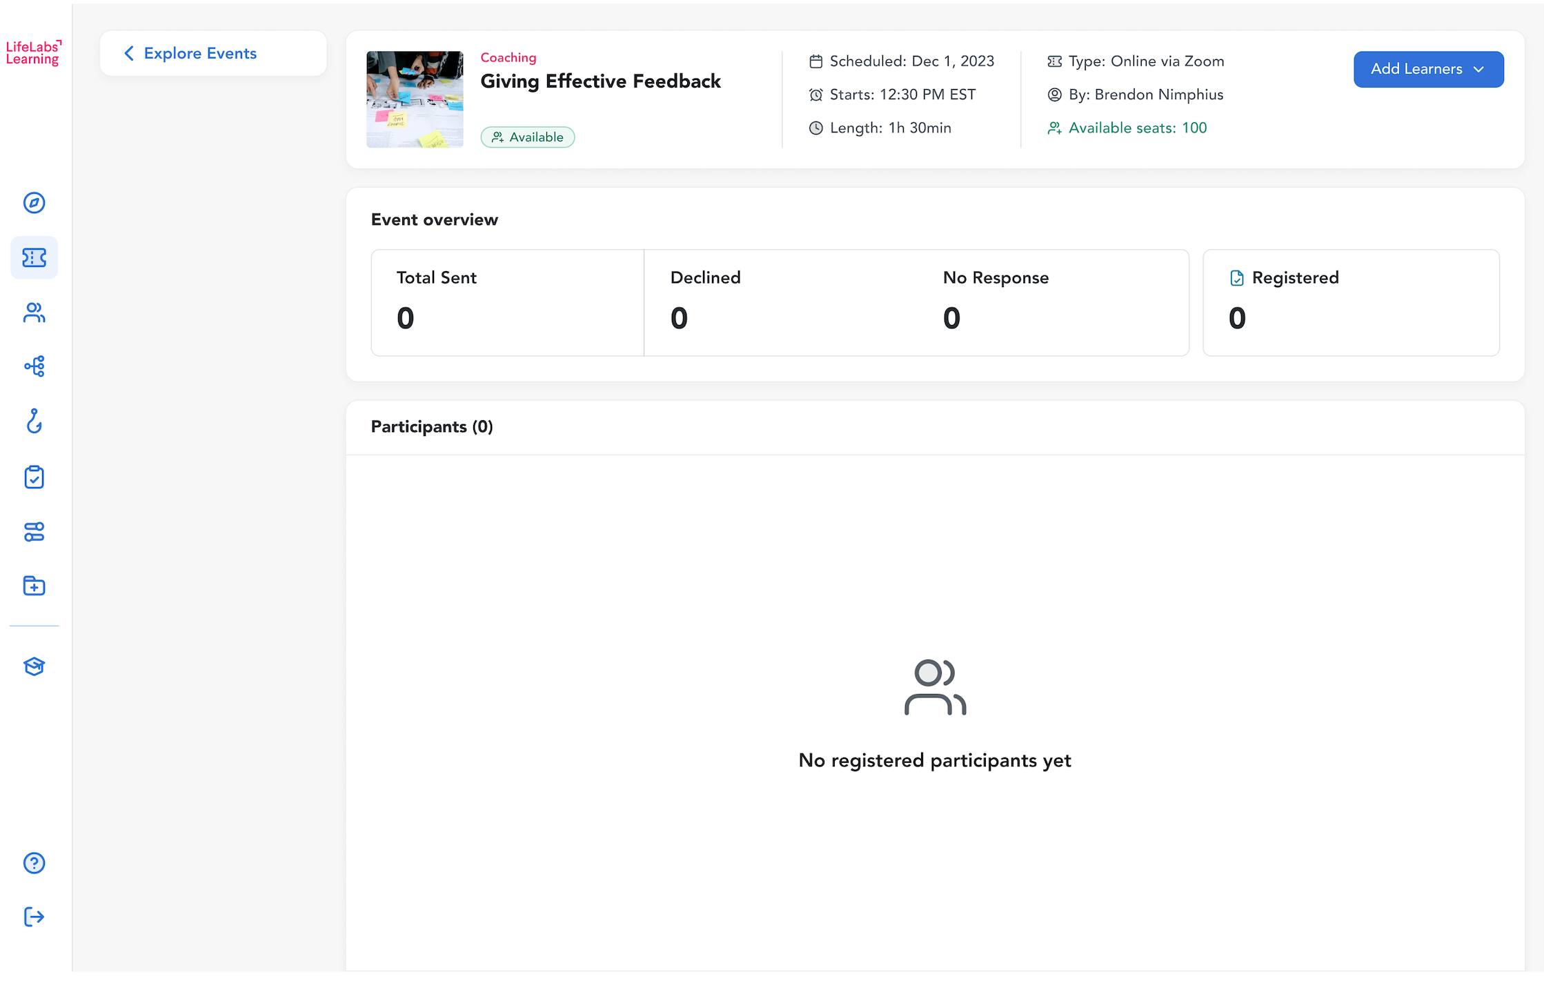Click the Total Sent stat cell
Image resolution: width=1544 pixels, height=981 pixels.
pos(507,303)
